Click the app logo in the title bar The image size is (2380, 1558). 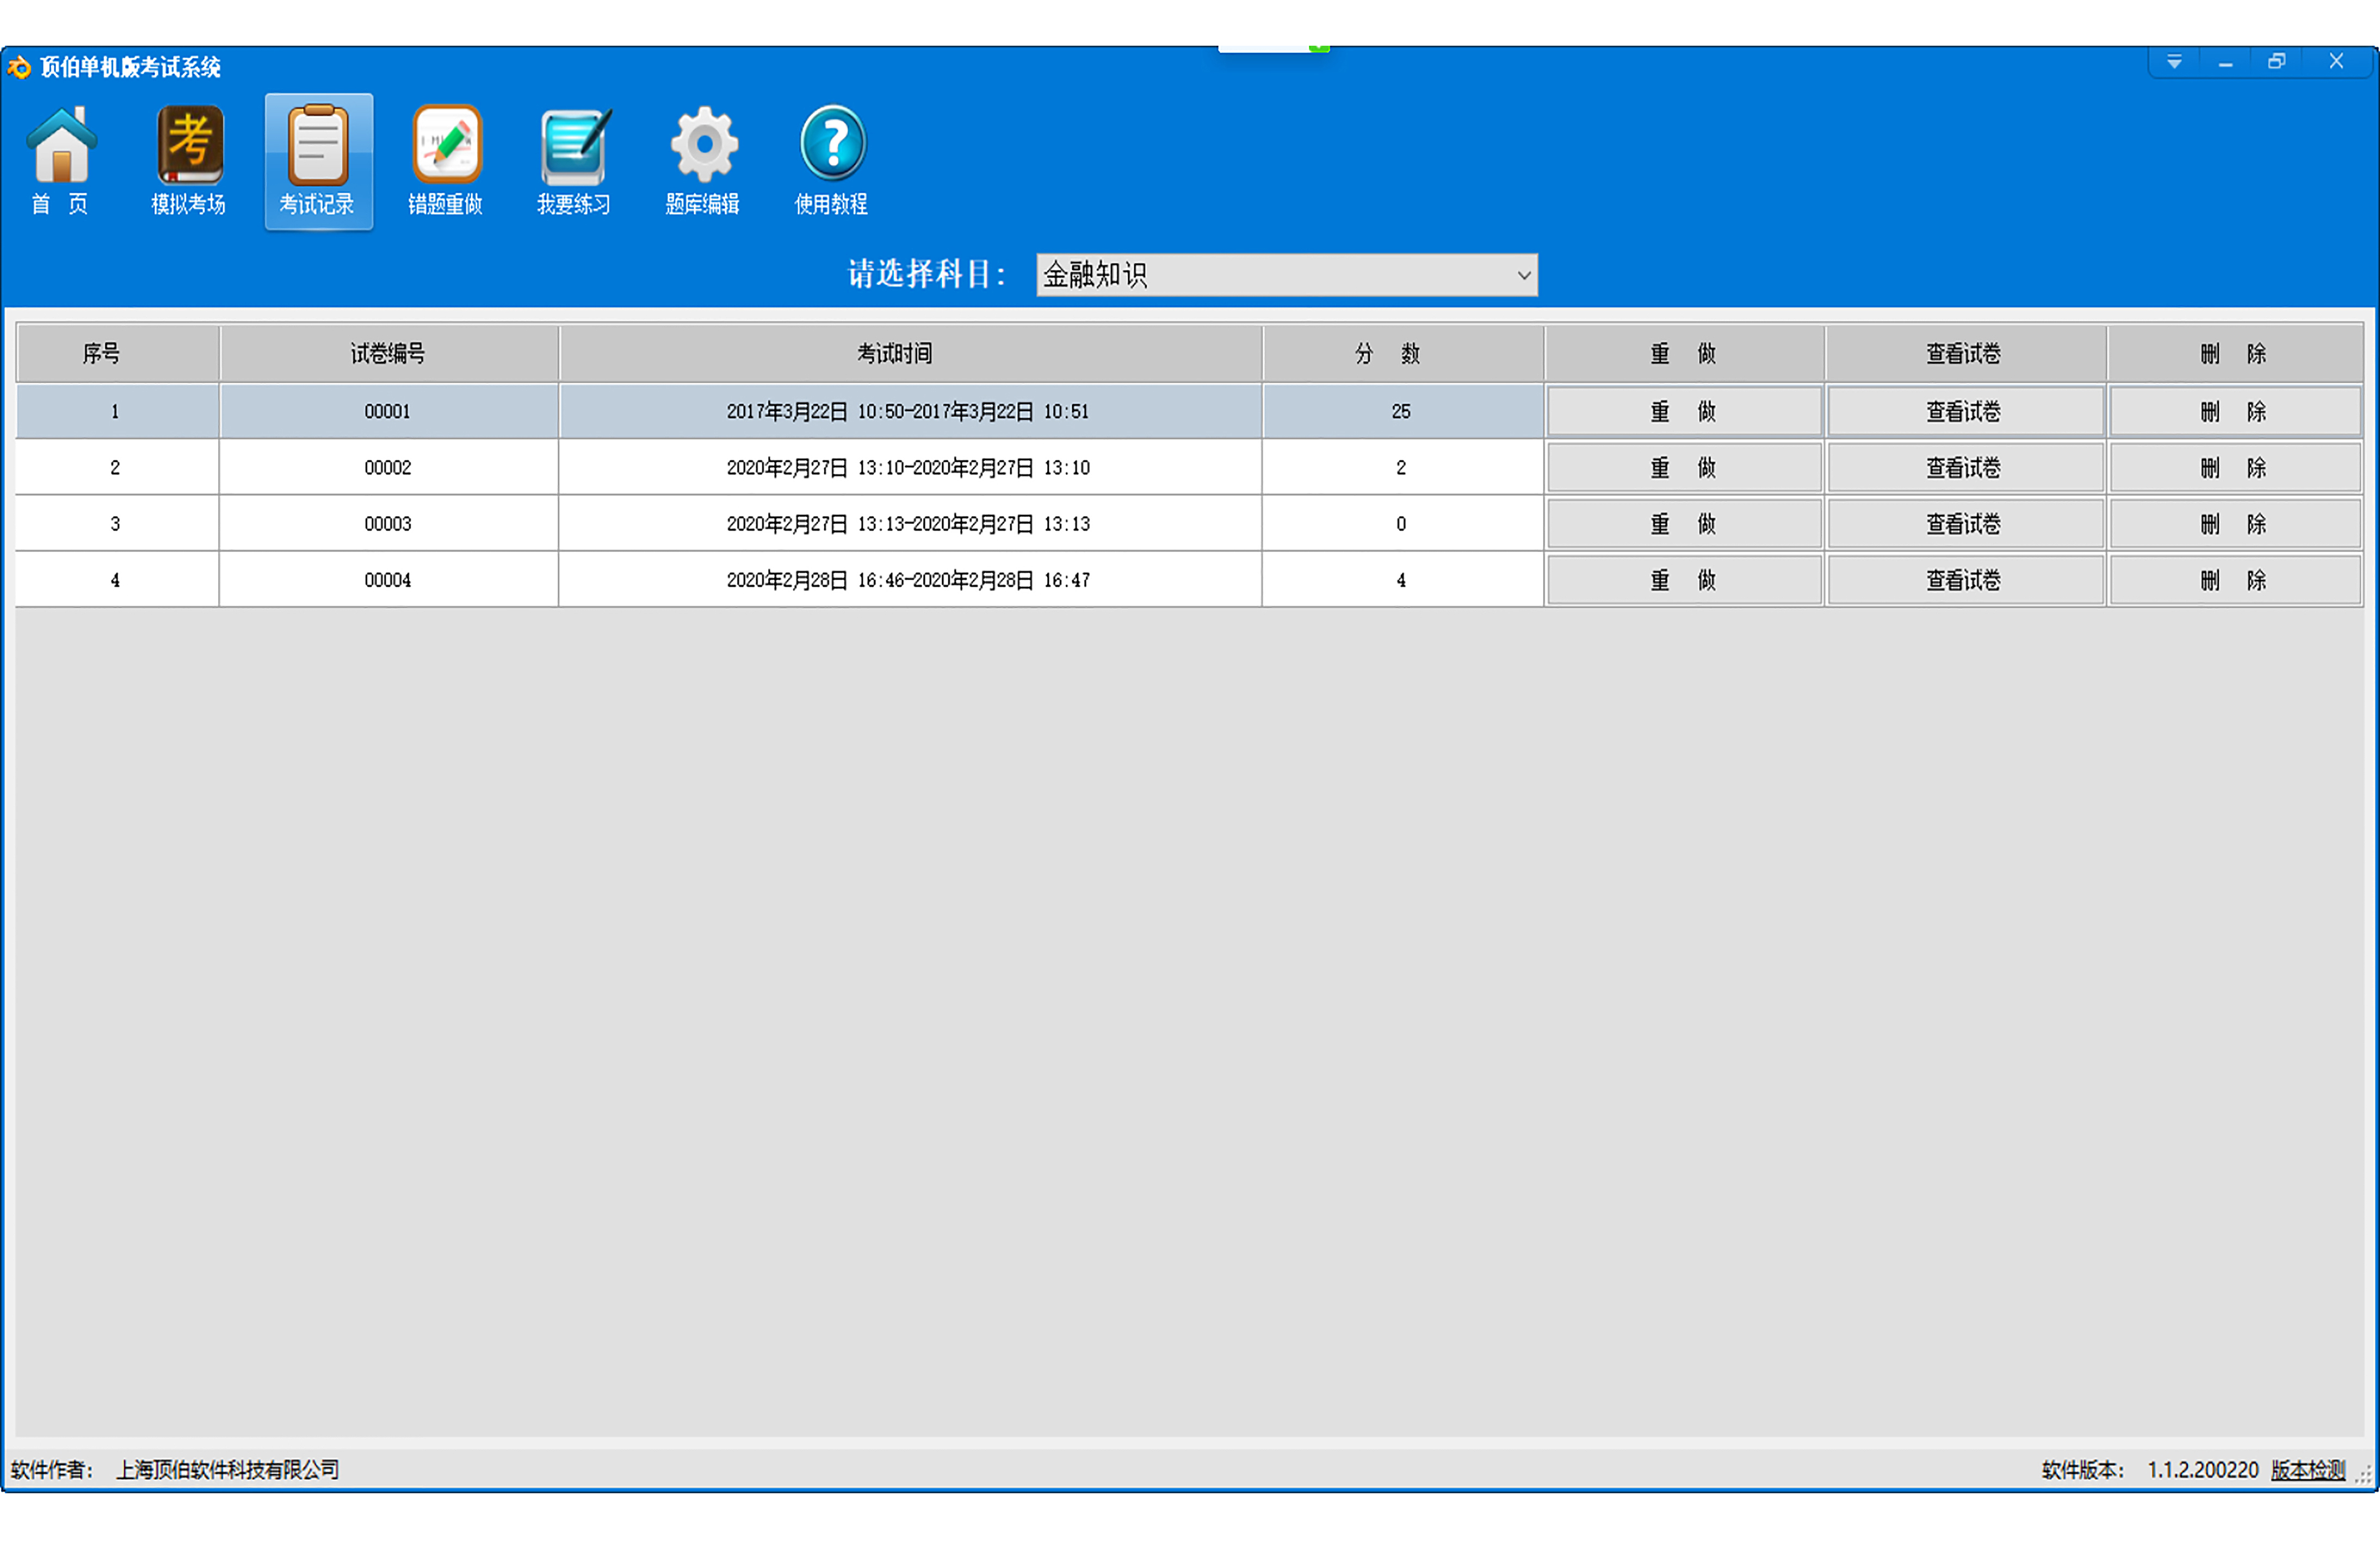[19, 67]
